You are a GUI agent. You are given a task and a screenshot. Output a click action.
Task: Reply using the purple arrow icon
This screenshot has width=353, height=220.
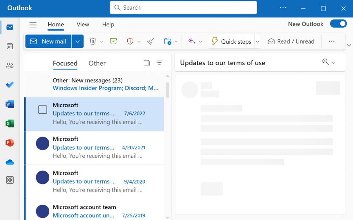click(192, 41)
